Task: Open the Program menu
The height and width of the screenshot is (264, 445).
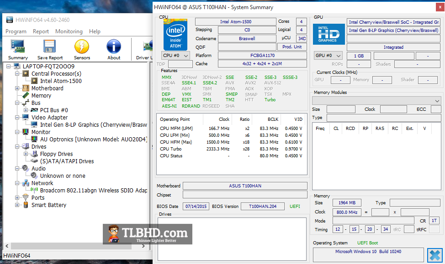Action: [16, 31]
